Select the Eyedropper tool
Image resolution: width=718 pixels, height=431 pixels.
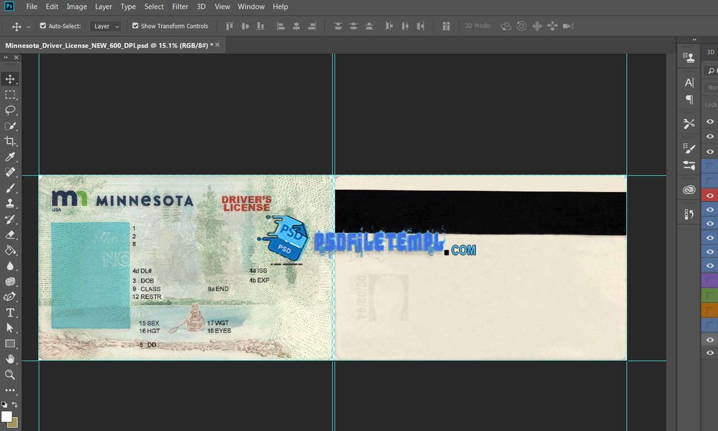tap(10, 157)
